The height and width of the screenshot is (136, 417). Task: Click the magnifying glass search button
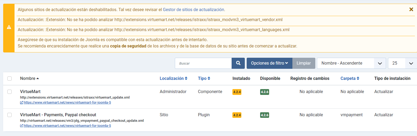pyautogui.click(x=238, y=63)
